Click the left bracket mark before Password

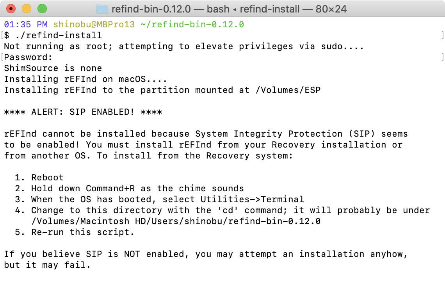click(2, 57)
